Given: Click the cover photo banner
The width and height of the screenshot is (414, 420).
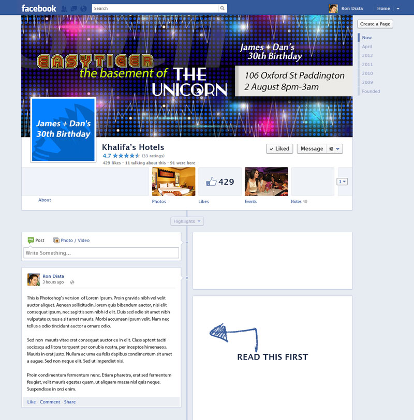Looking at the screenshot, I should (x=187, y=76).
